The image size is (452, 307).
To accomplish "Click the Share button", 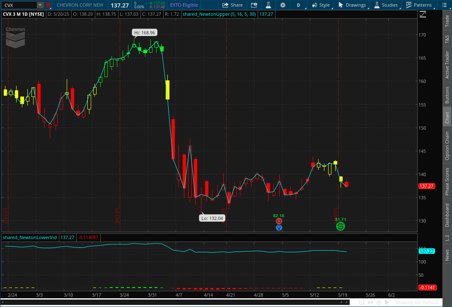I will click(x=233, y=5).
